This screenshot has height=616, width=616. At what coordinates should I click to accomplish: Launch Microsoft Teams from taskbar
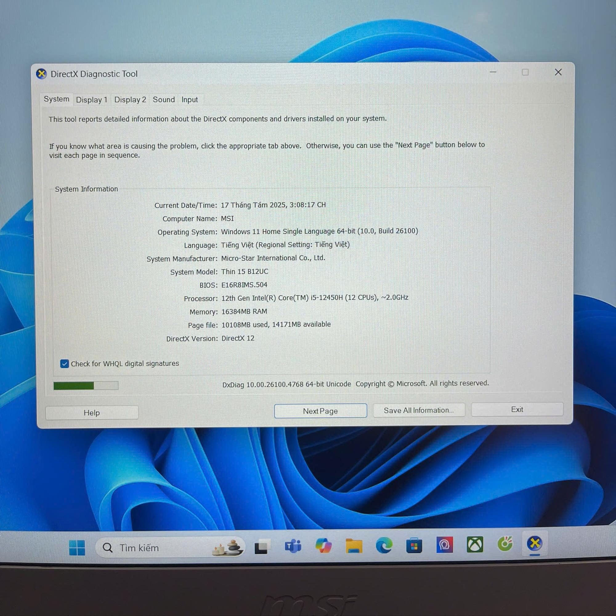[293, 546]
